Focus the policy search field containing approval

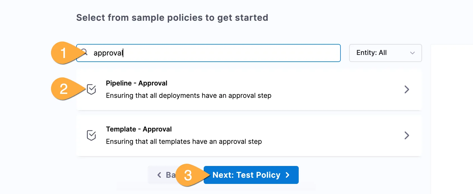point(213,53)
